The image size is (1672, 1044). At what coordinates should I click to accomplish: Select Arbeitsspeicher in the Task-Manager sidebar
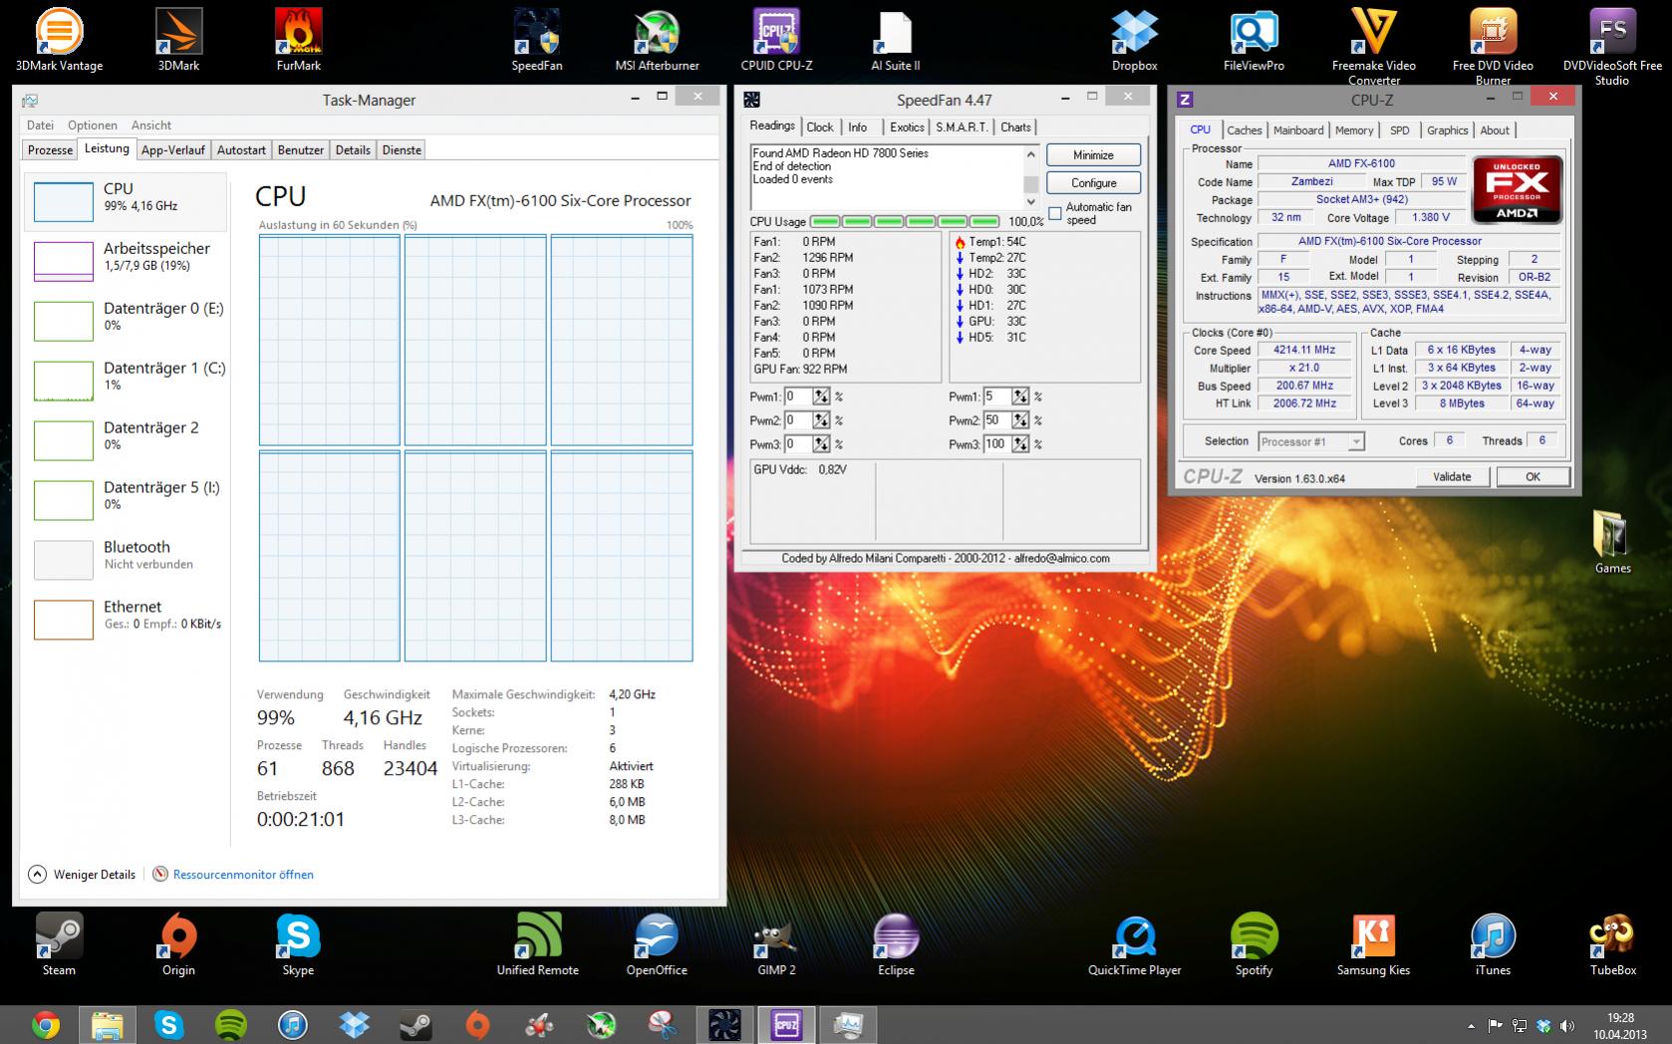coord(126,260)
